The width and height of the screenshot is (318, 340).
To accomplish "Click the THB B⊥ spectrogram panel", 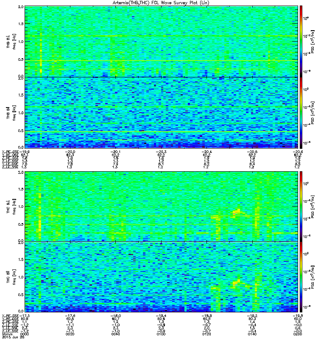I will (162, 41).
